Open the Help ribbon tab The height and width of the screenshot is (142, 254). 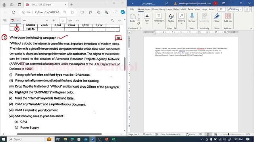[204, 9]
